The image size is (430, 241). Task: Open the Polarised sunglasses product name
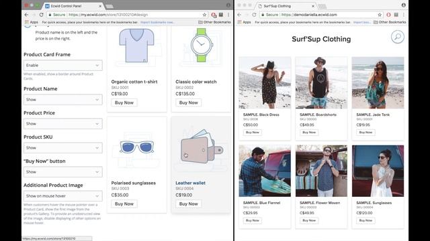coord(133,183)
